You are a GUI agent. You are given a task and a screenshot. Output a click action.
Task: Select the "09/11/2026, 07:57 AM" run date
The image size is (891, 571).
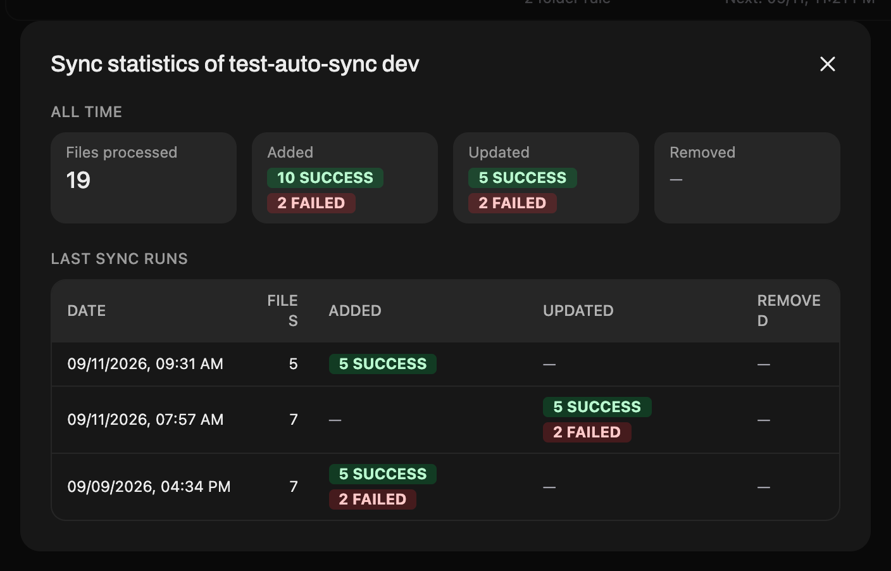pyautogui.click(x=146, y=420)
